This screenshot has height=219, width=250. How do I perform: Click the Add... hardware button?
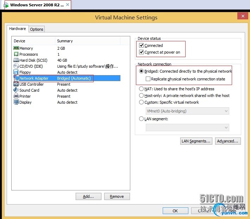coord(88,196)
